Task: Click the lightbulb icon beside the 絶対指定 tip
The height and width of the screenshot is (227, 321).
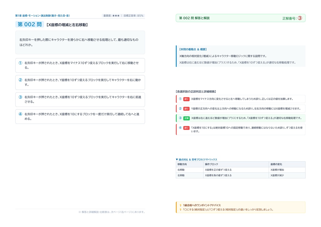Action: (181, 210)
